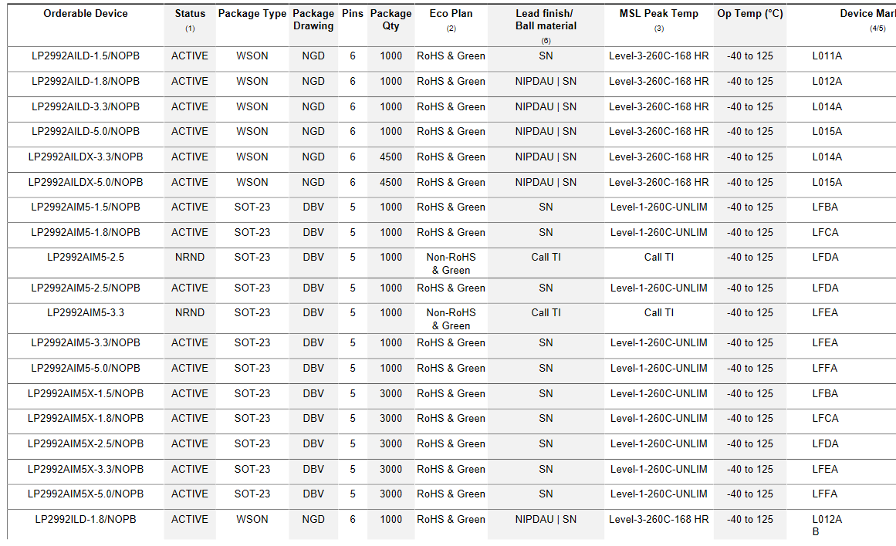Click "Non-RoHS & Green" in the LP2992AIM5-2.5 row
The height and width of the screenshot is (546, 896).
pos(451,264)
